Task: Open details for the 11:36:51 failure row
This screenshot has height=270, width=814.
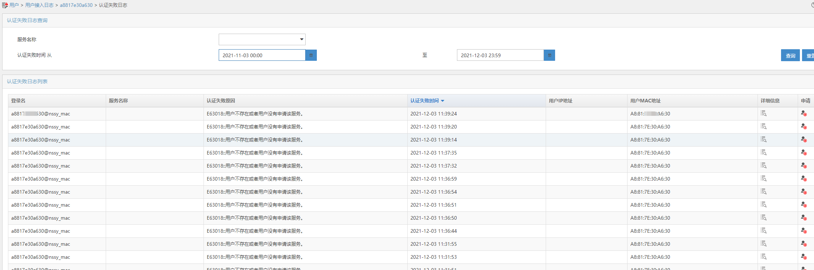Action: coord(763,204)
